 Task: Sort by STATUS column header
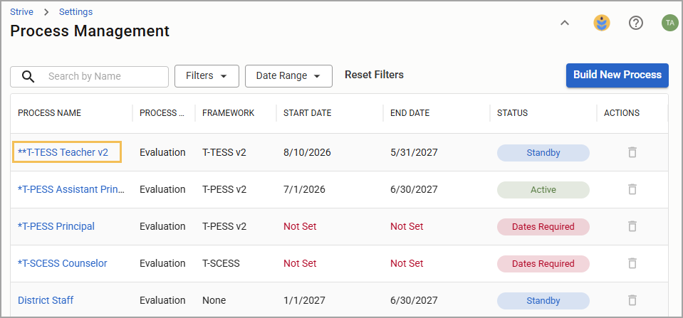point(512,113)
